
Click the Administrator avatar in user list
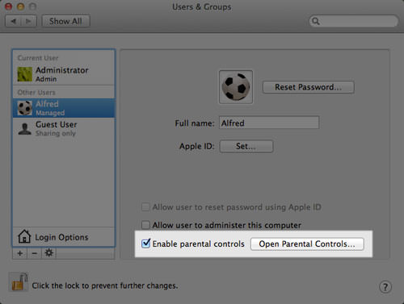[x=25, y=74]
